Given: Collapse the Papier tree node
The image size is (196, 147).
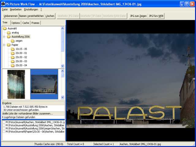Looking at the screenshot, I should [x=4, y=45].
